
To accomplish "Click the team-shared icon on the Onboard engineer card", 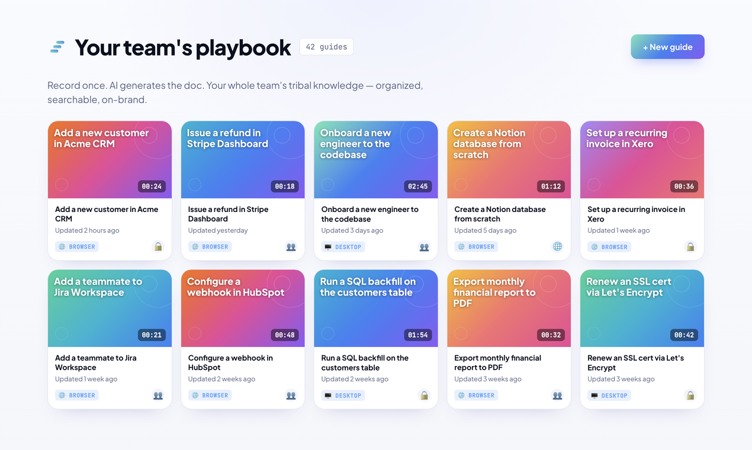I will 424,247.
